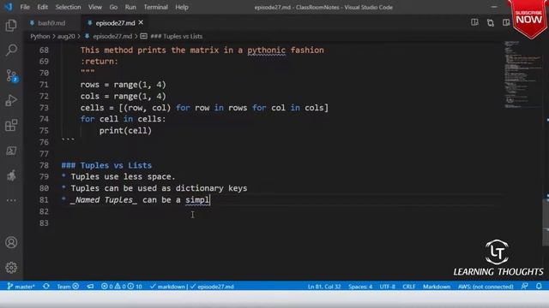Viewport: 549px width, 308px height.
Task: Switch to the bash9.md tab
Action: pos(51,23)
